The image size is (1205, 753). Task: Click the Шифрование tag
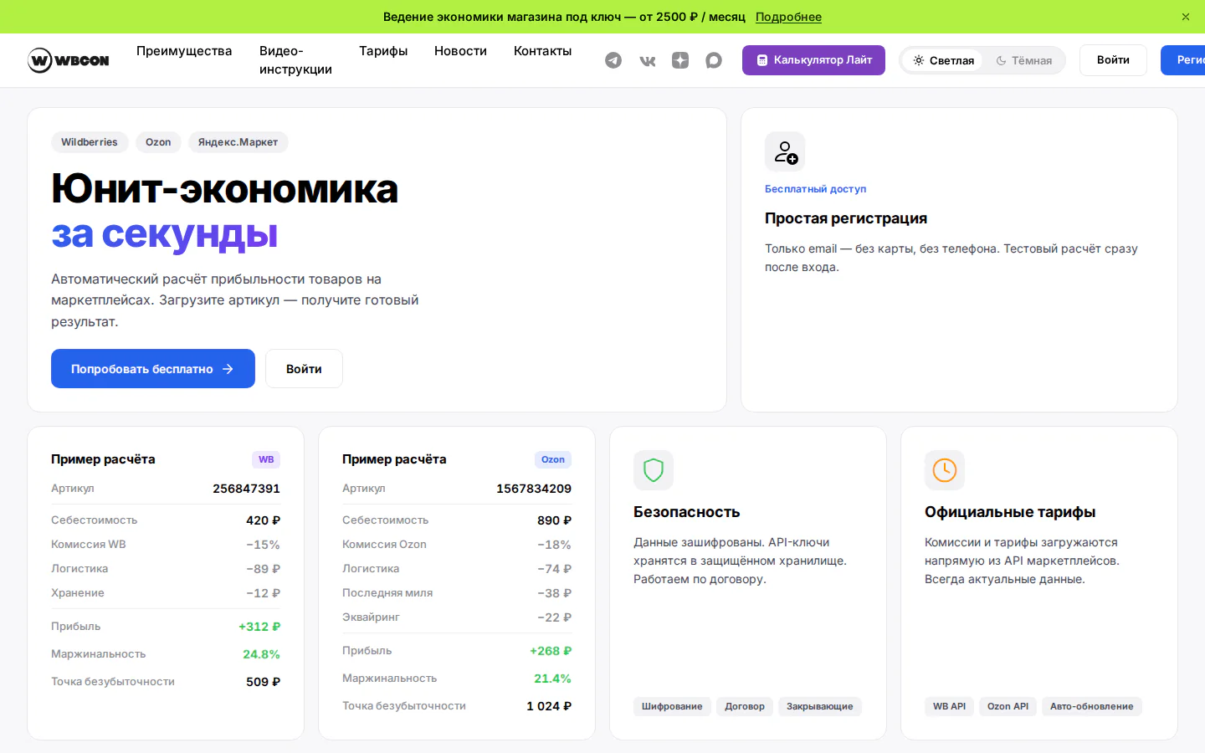(672, 706)
